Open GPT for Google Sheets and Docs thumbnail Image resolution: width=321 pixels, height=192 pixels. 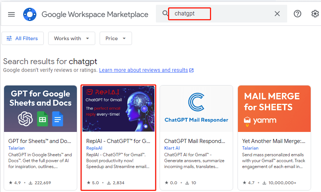(40, 108)
